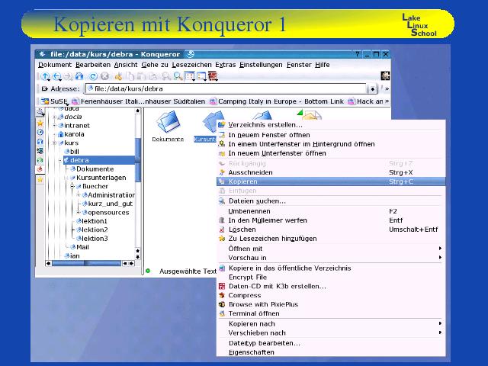The height and width of the screenshot is (366, 488).
Task: Expand the opensources tree node
Action: click(79, 213)
